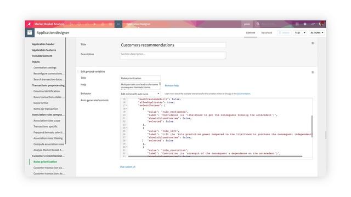Delete the Customers recommendations section via trash icon
Screen dimensions: 351x197
(x=313, y=43)
